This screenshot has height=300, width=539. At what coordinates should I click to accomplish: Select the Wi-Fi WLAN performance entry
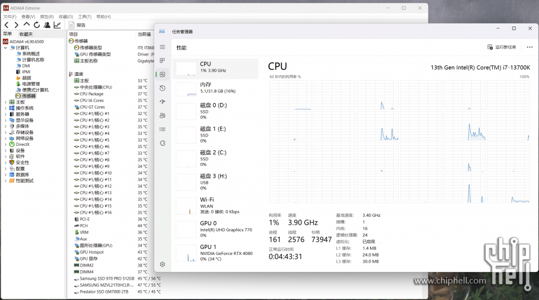point(215,205)
